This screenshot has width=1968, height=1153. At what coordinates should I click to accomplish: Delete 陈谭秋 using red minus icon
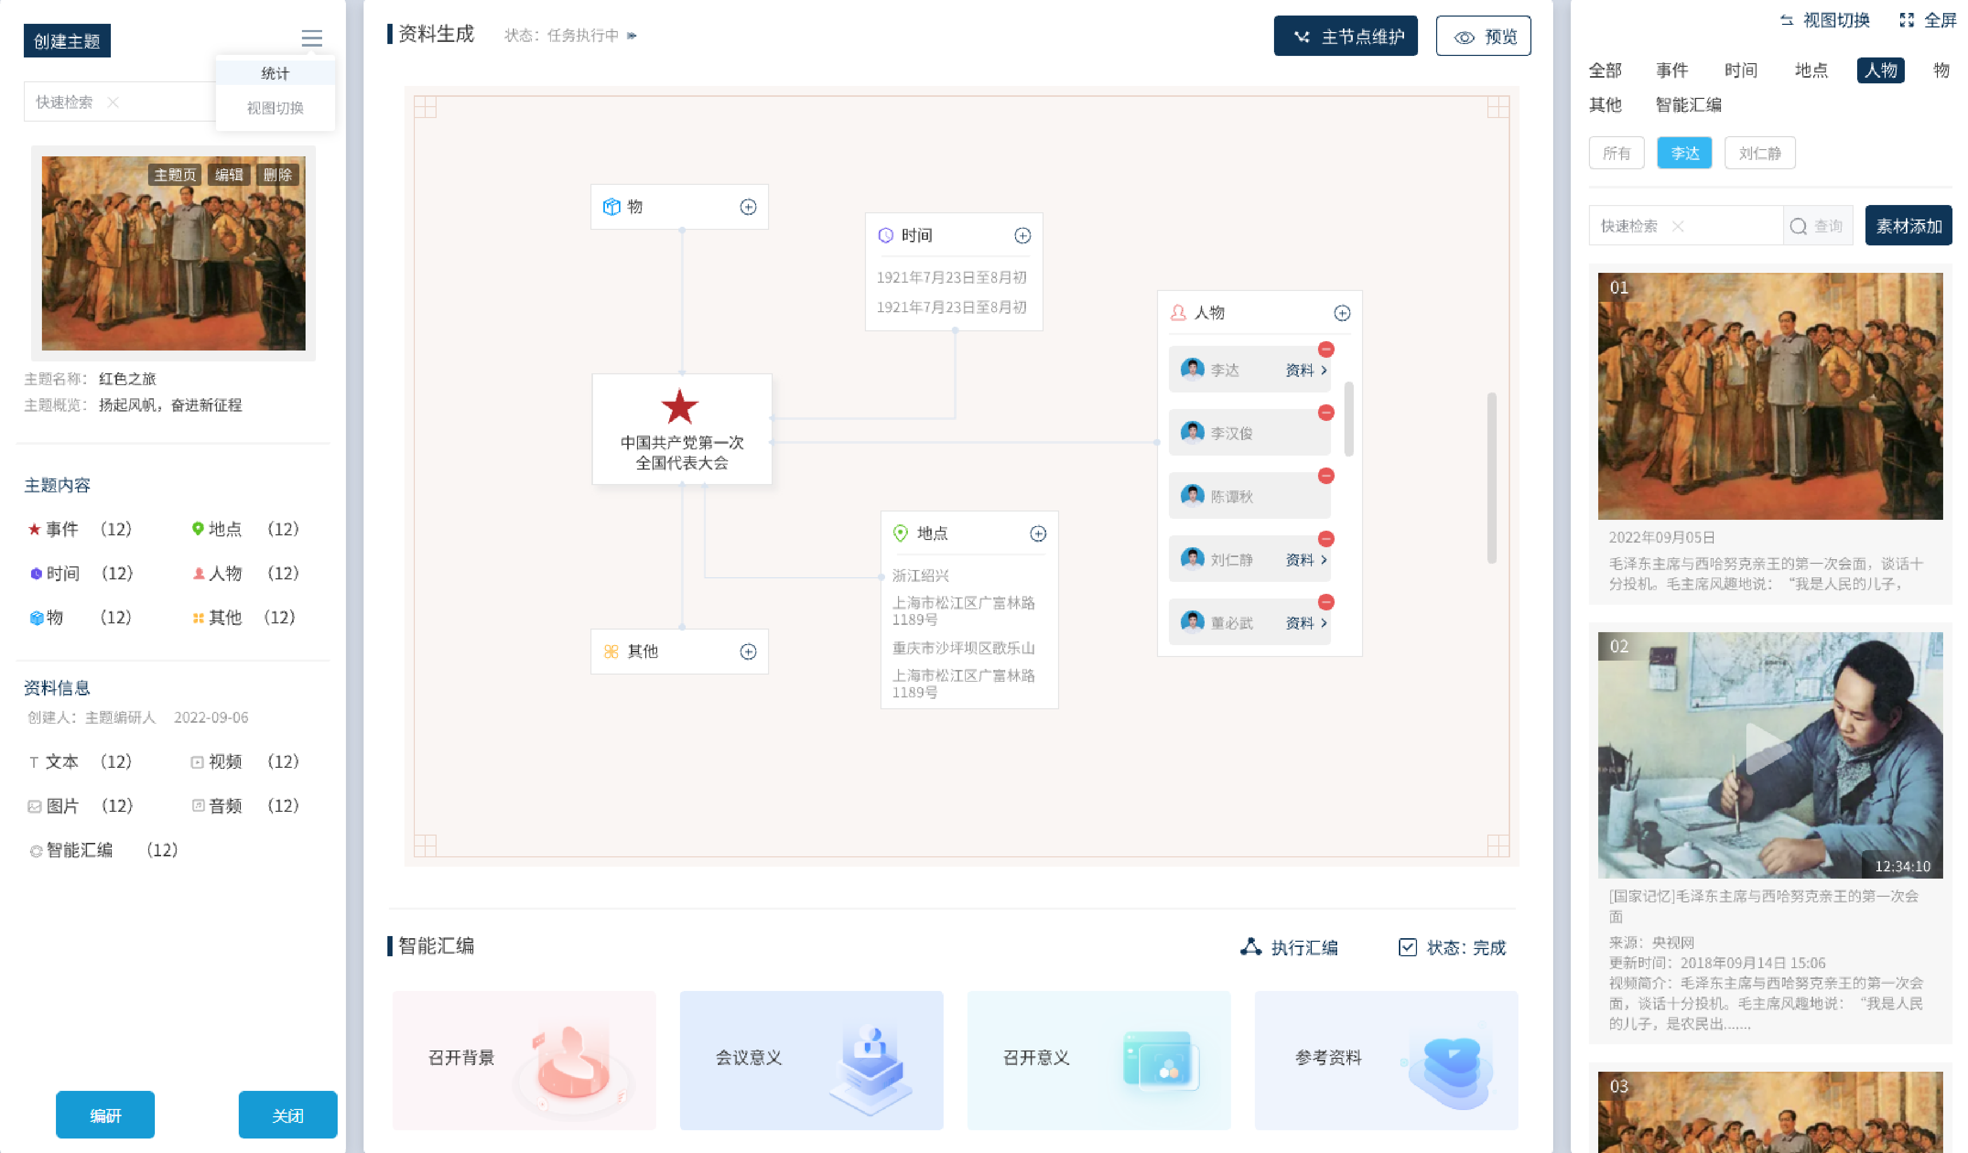pos(1326,476)
